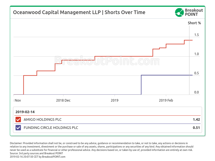
Task: Click the 2019 axis label
Action: click(115, 100)
